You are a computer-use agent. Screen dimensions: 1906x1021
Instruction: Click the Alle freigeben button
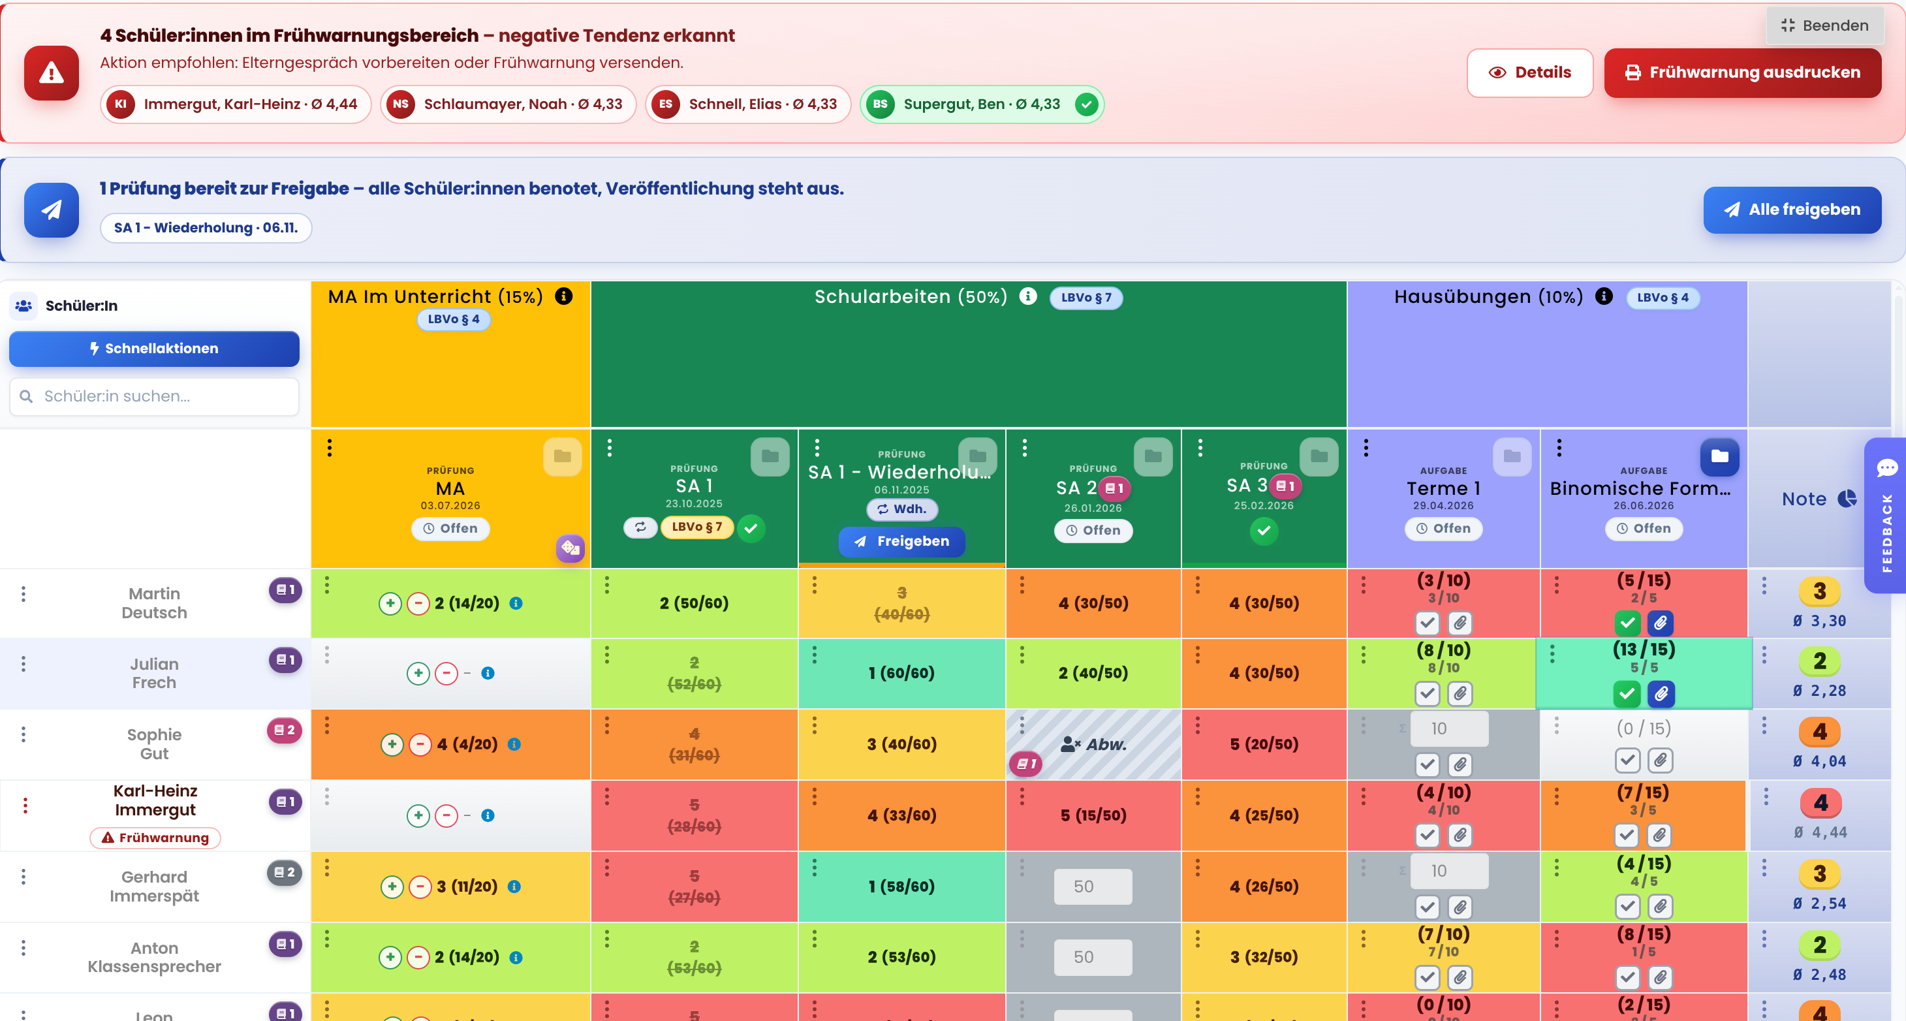1791,210
